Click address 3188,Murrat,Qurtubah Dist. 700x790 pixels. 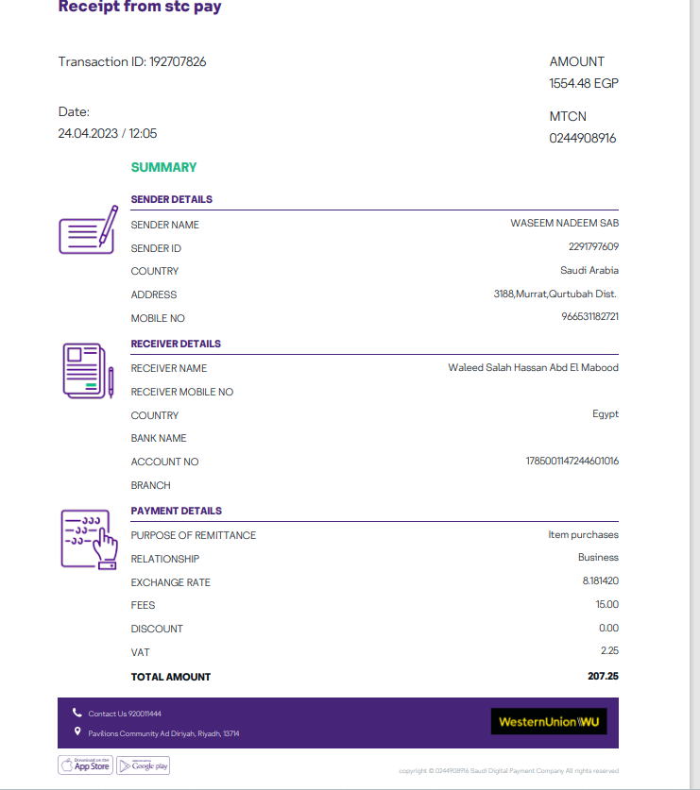[x=555, y=294]
